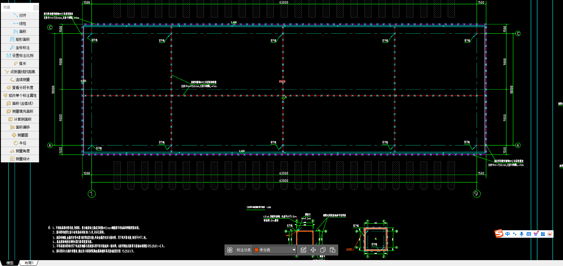Click the top 62000 dimension text
This screenshot has width=563, height=266.
(284, 2)
